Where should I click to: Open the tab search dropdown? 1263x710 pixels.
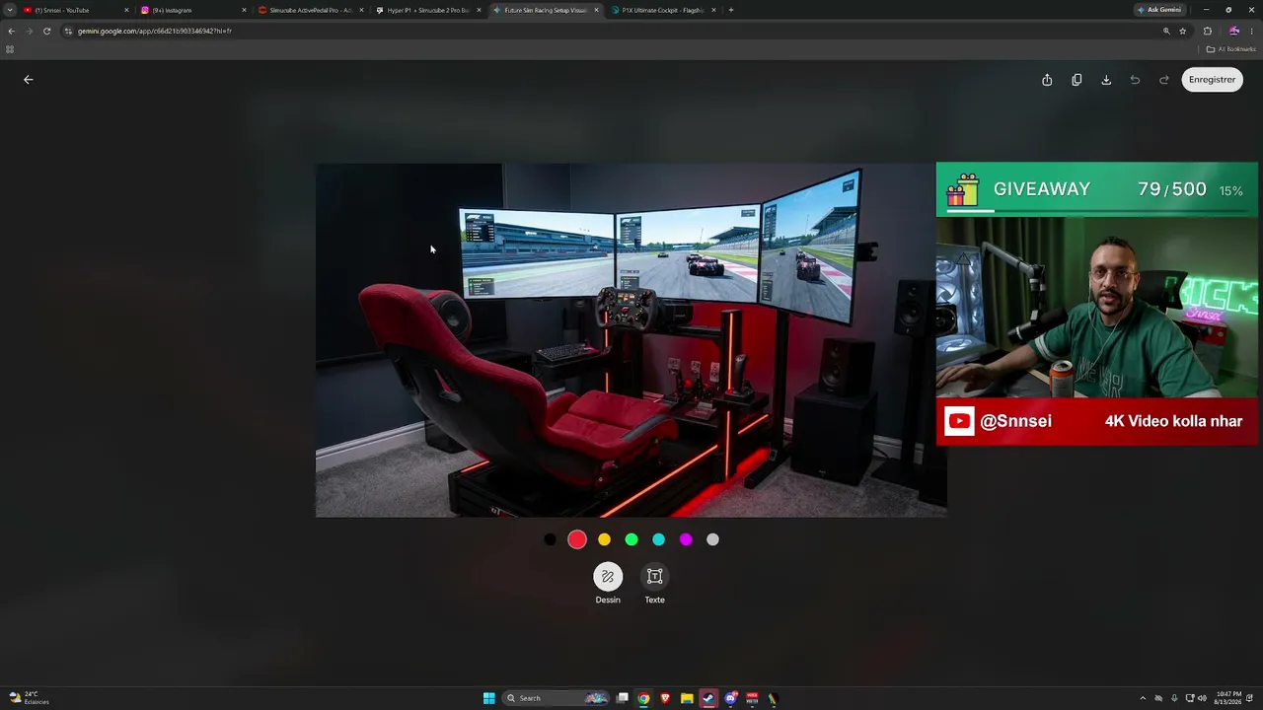coord(10,10)
